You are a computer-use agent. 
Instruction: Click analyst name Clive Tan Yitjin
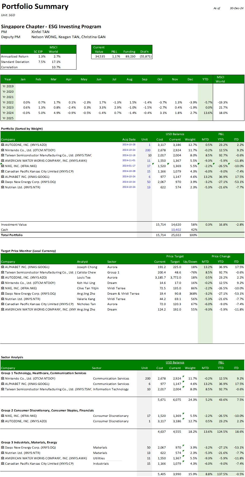click(88, 288)
